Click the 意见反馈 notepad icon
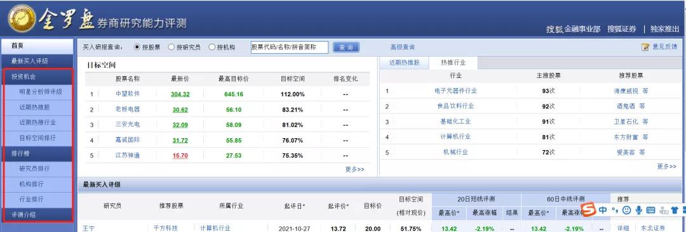This screenshot has height=232, width=686. pyautogui.click(x=645, y=47)
